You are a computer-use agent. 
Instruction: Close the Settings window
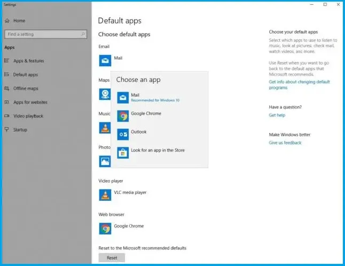click(x=338, y=4)
